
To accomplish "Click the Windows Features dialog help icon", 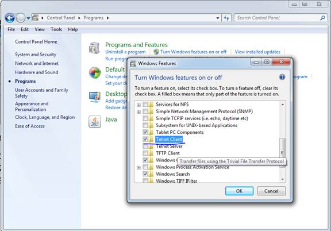I will (282, 77).
